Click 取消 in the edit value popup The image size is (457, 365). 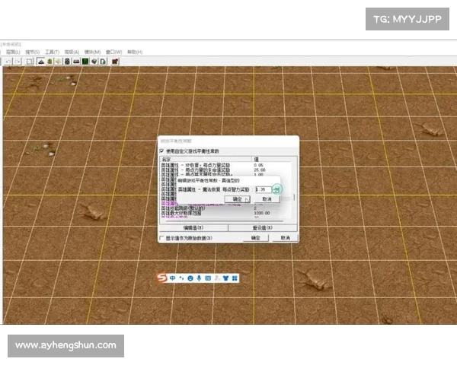click(x=266, y=198)
